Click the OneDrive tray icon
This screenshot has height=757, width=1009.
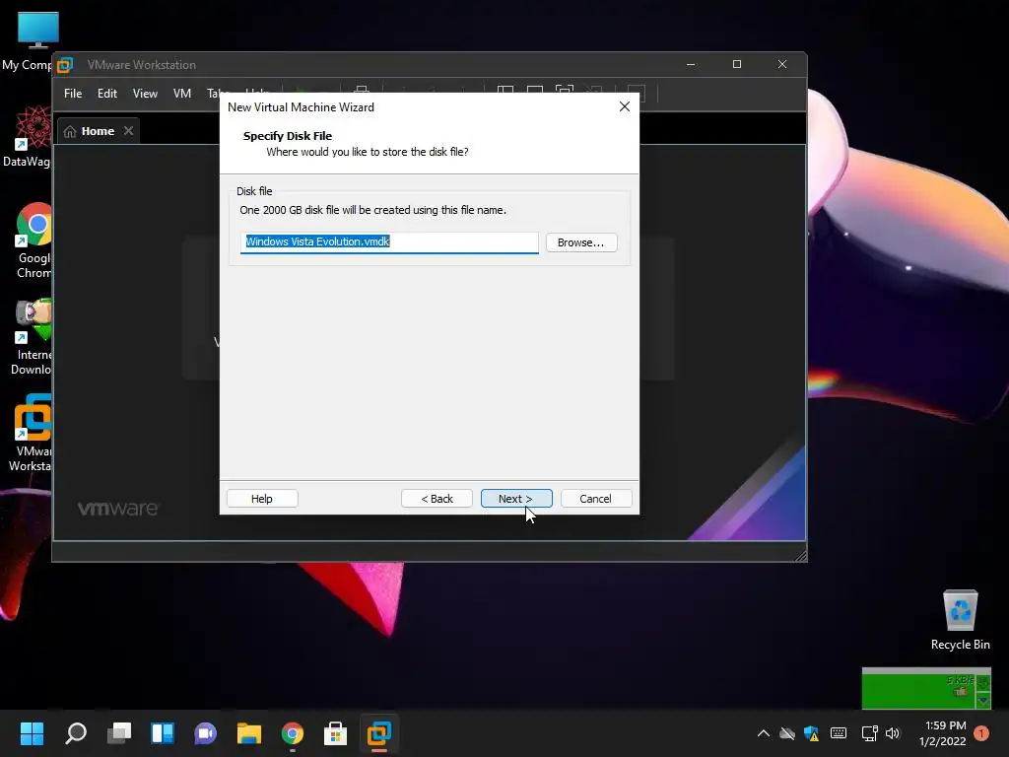tap(787, 733)
